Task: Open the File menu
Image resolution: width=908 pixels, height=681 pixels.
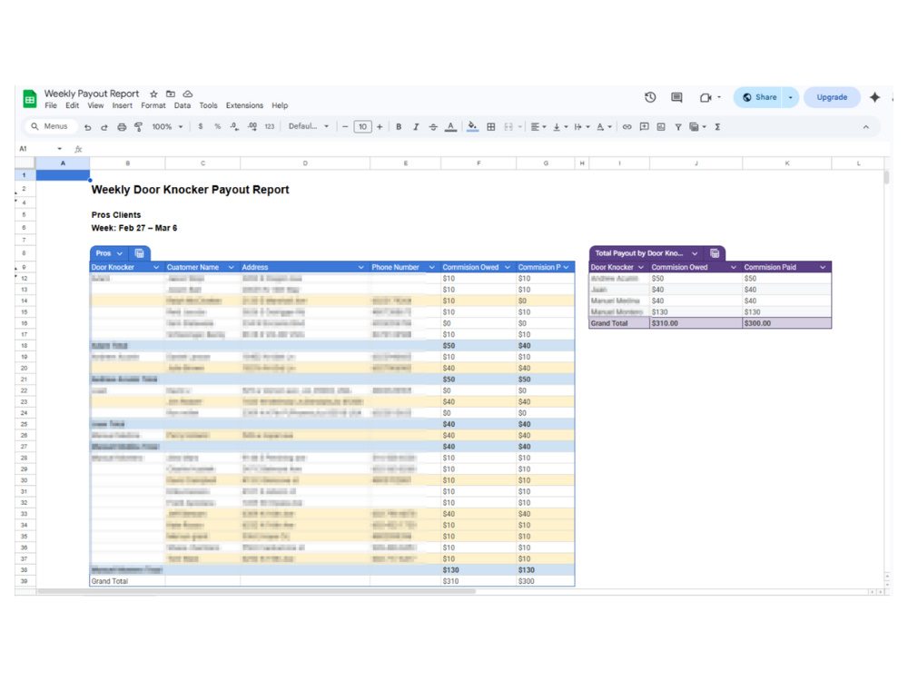Action: coord(51,106)
